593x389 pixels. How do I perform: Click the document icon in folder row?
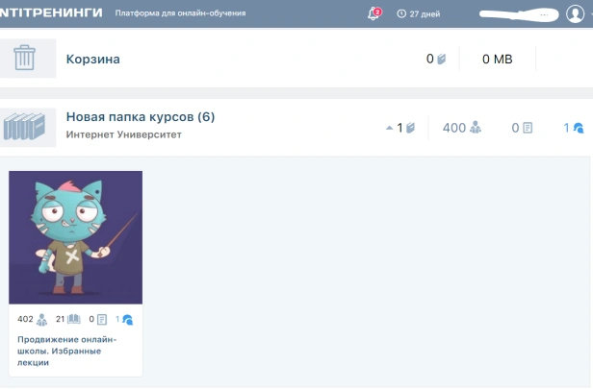point(528,127)
